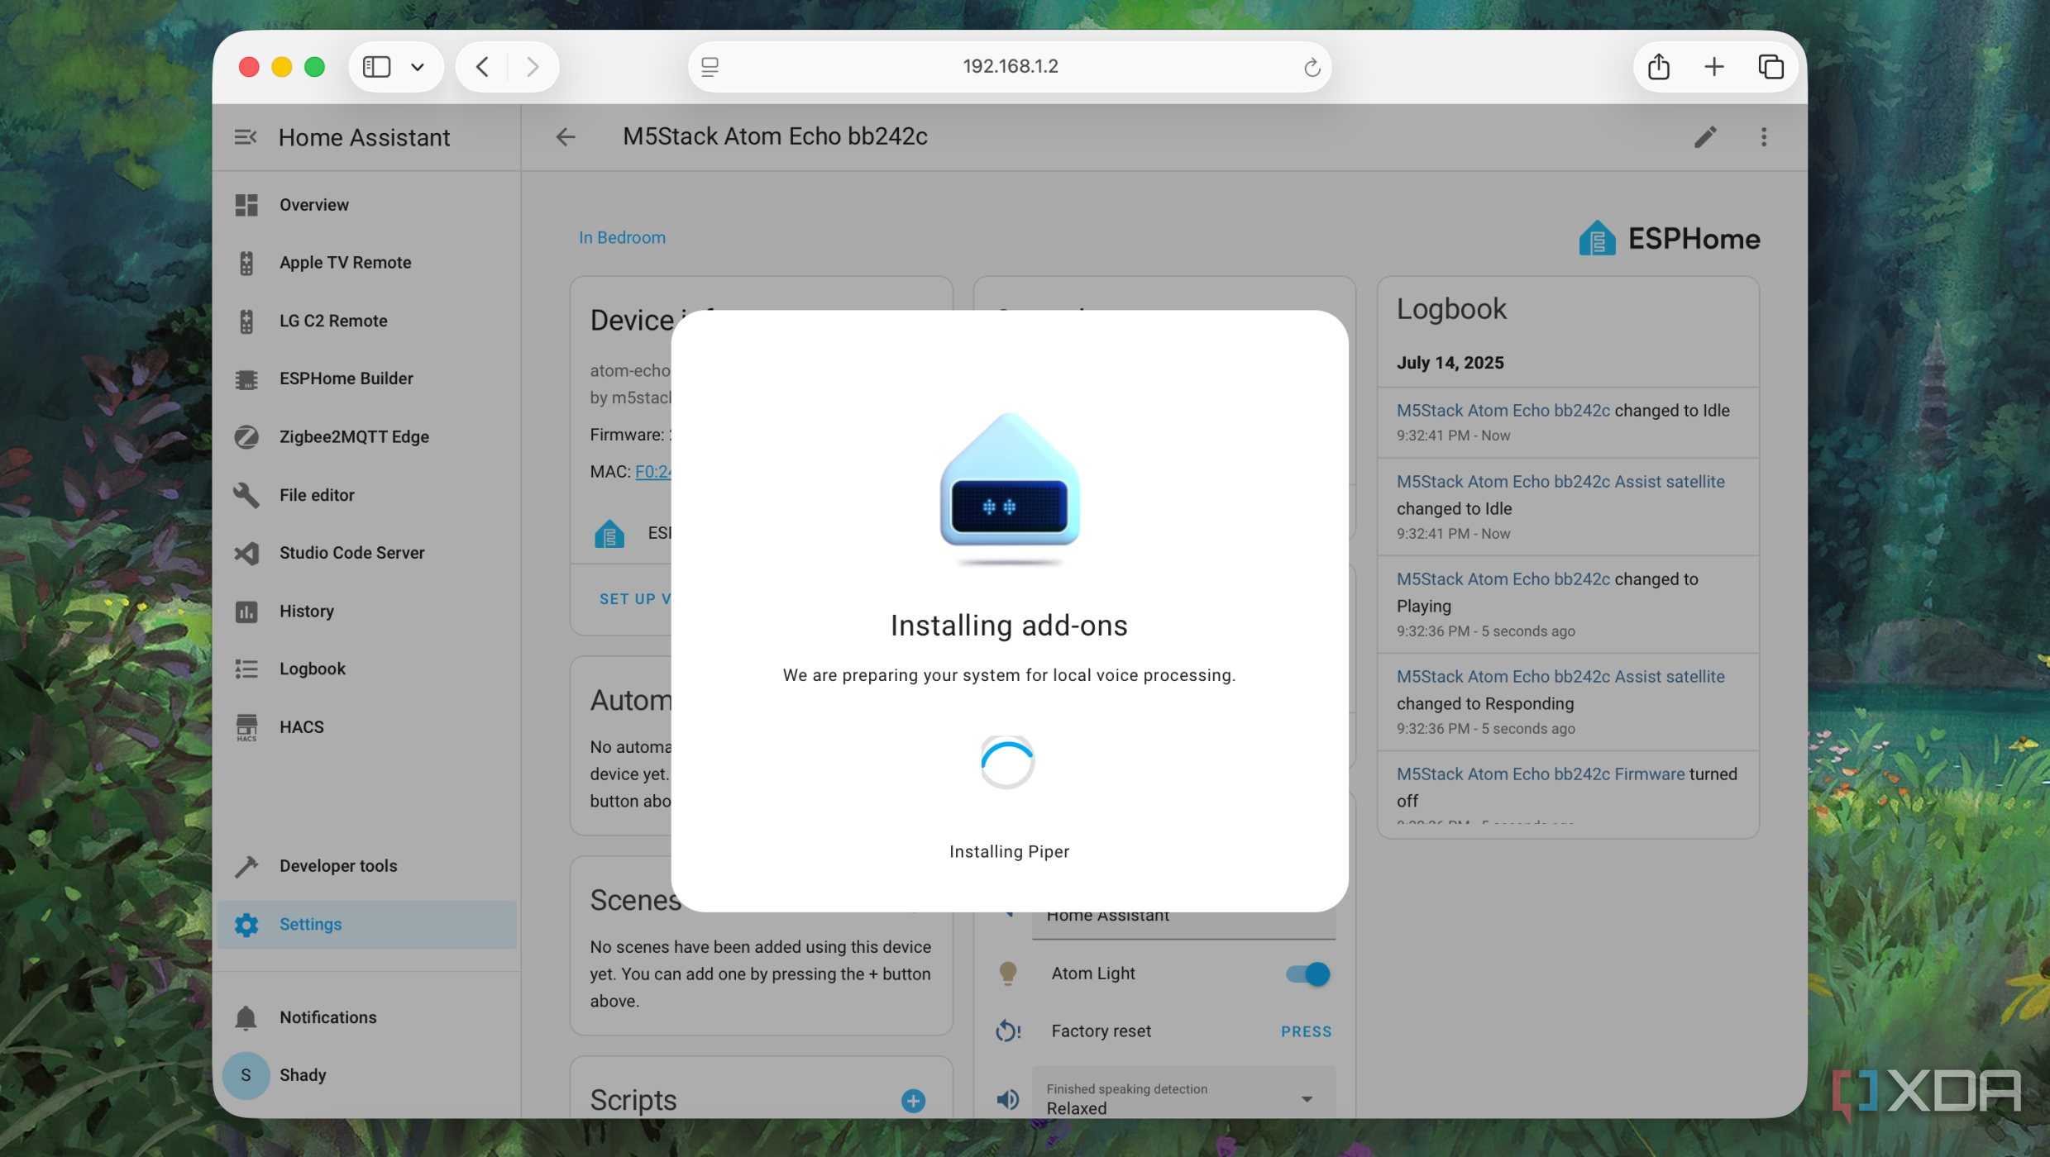
Task: Click the pencil edit icon for device
Action: 1705,137
